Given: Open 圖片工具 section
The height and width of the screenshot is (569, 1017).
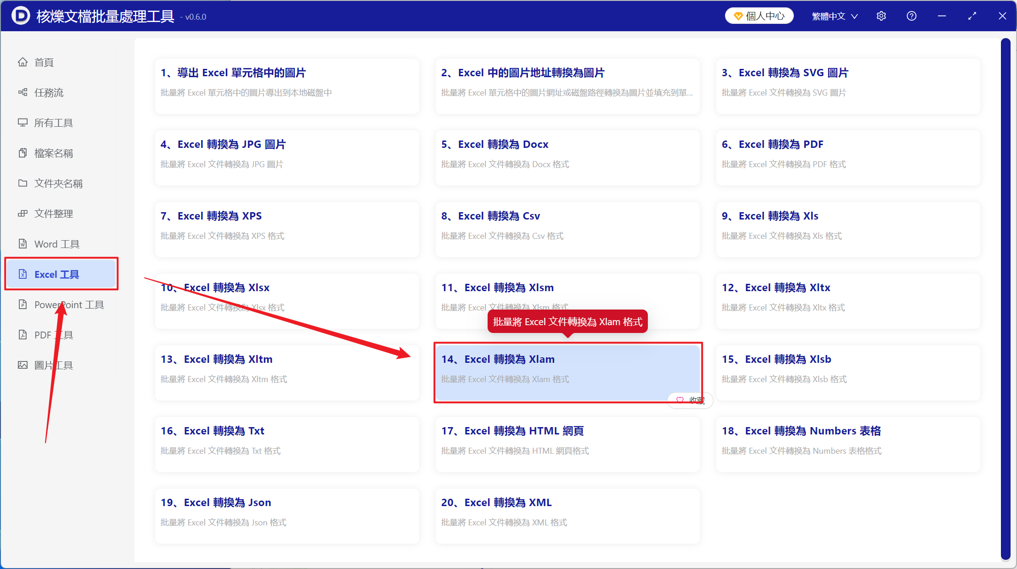Looking at the screenshot, I should 61,365.
